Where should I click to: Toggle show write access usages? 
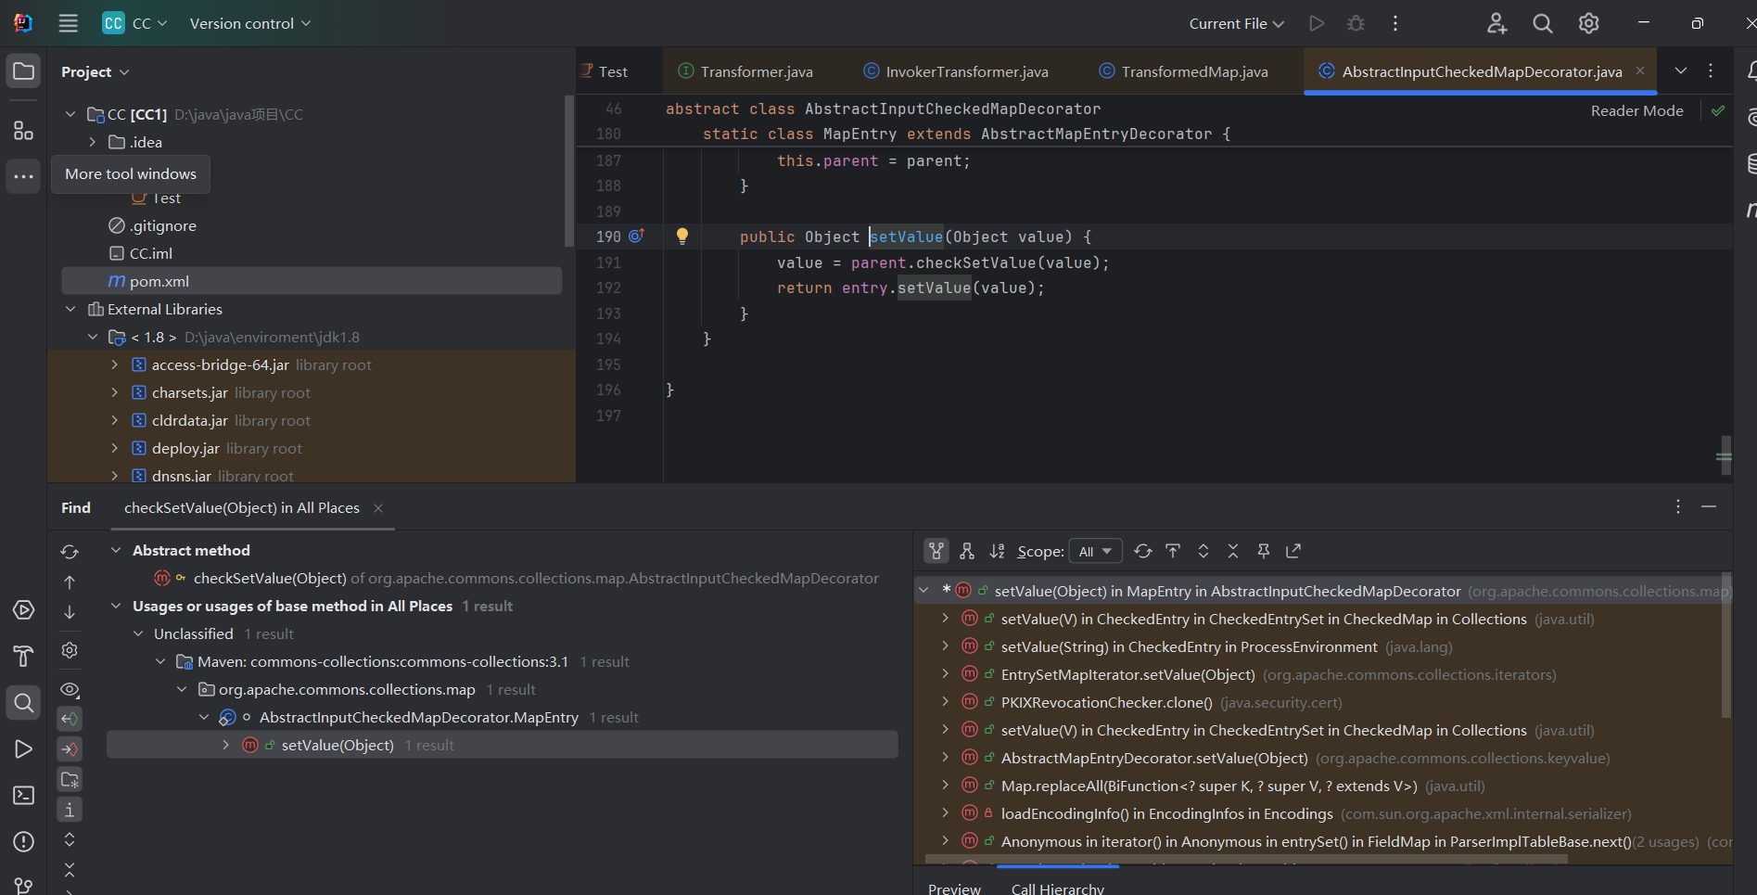click(x=70, y=749)
